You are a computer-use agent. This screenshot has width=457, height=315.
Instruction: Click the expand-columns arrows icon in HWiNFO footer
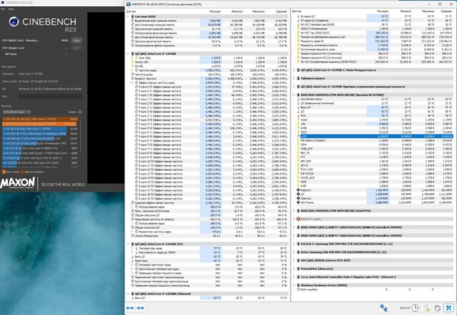[x=130, y=308]
